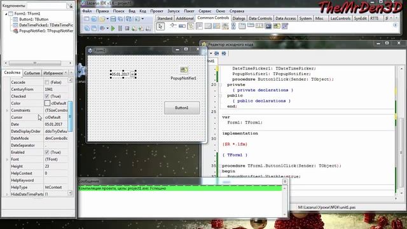Click the View Units icon
This screenshot has height=229, width=407.
point(87,28)
